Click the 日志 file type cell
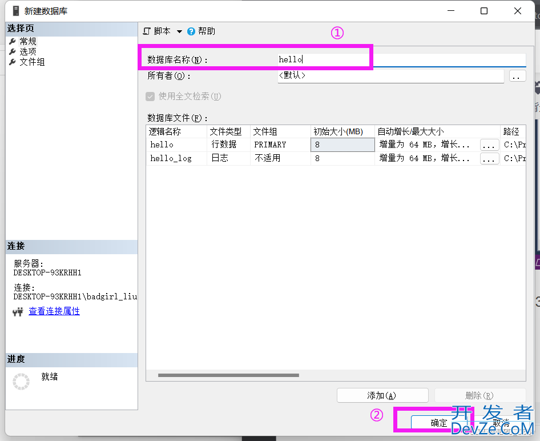Screen dimensions: 540x441 pyautogui.click(x=228, y=158)
